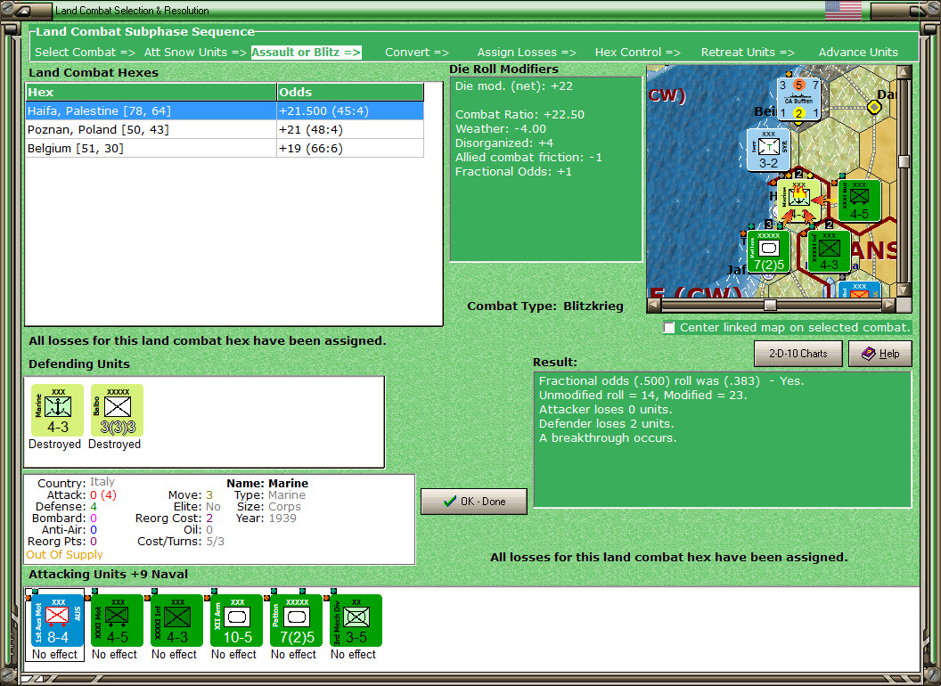Click the Out Of Supply status text
This screenshot has height=686, width=941.
[64, 554]
